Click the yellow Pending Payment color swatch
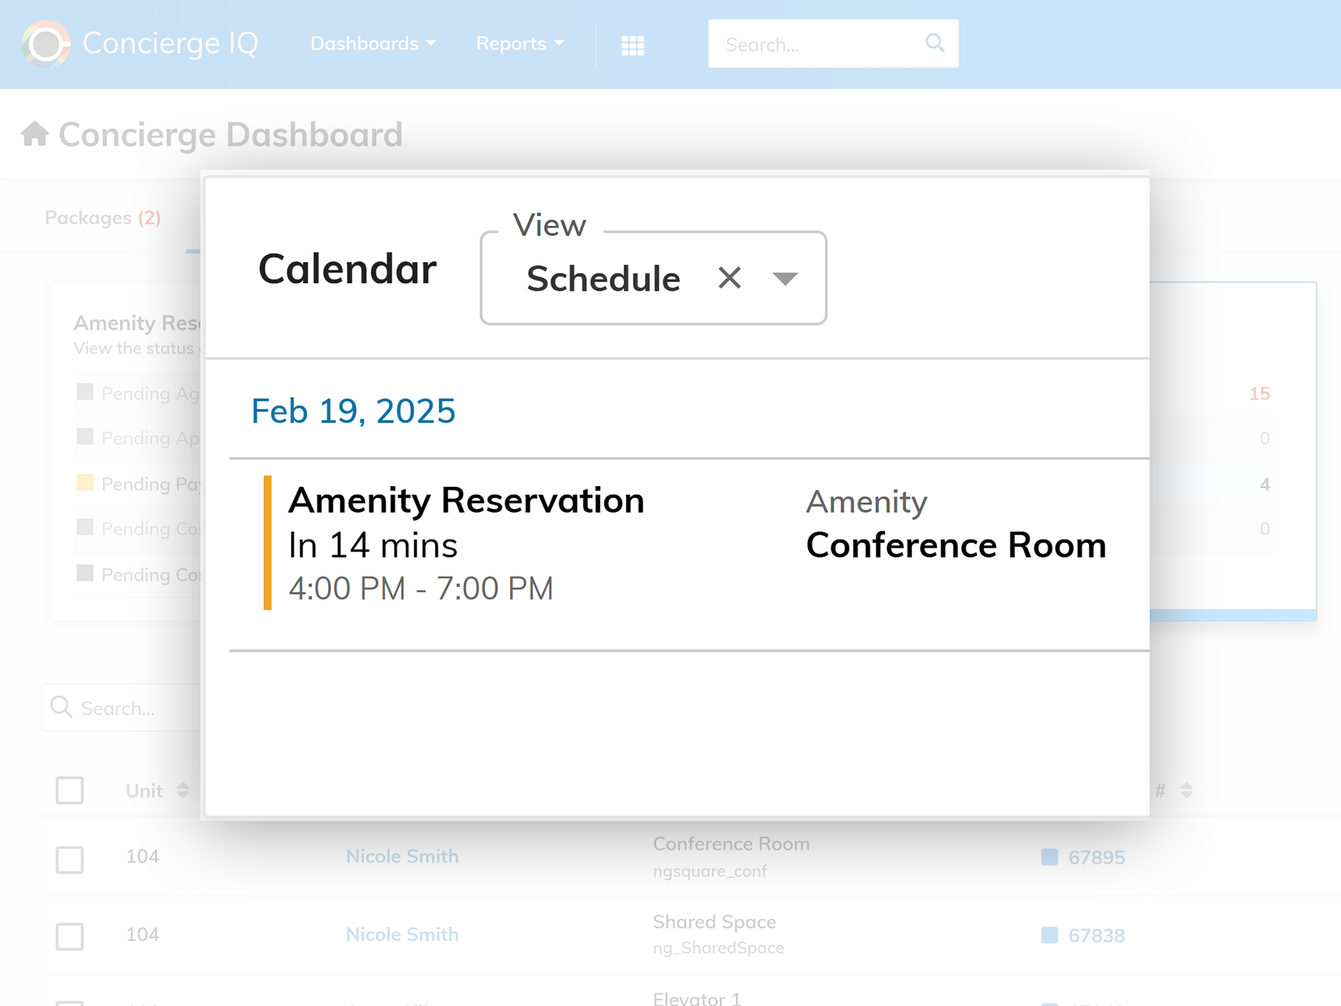 click(85, 483)
